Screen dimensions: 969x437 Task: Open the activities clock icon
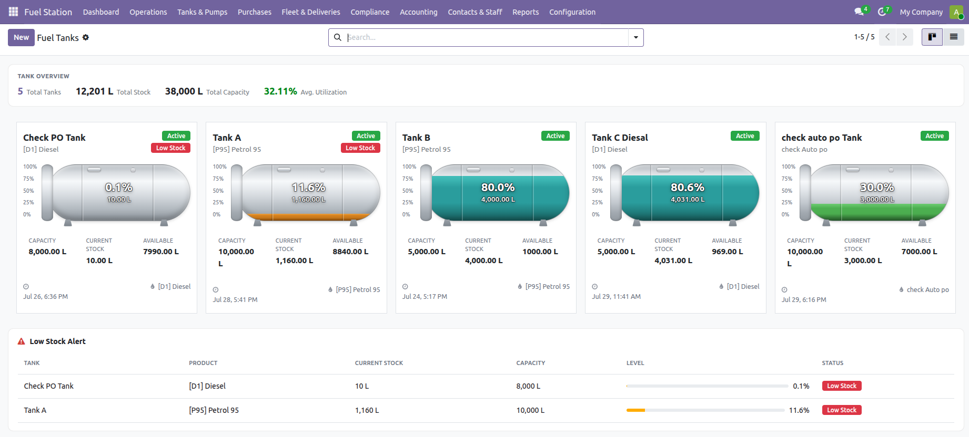pos(882,12)
